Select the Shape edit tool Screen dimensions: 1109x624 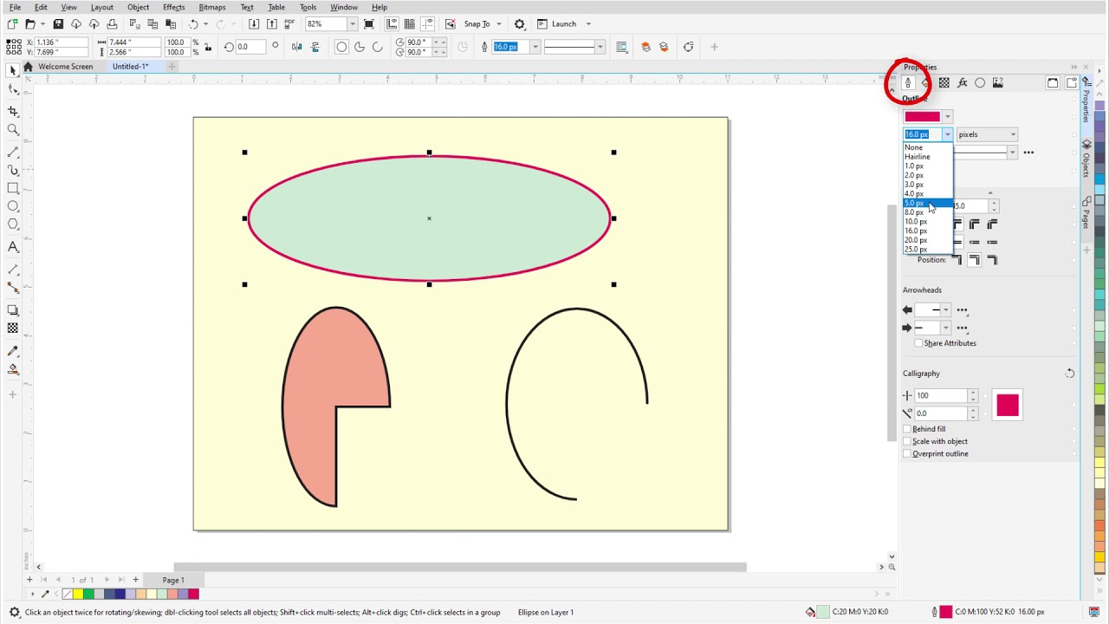13,88
